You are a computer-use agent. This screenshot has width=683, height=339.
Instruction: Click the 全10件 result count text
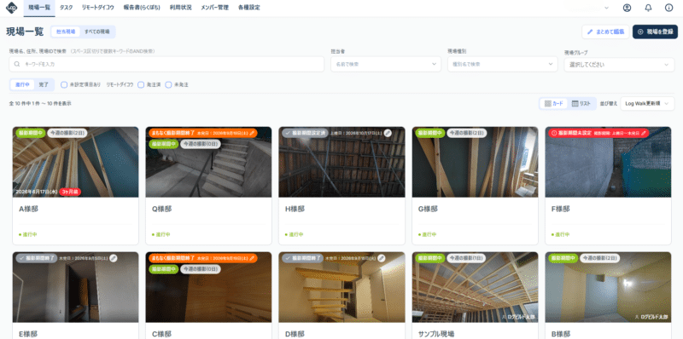pyautogui.click(x=40, y=103)
